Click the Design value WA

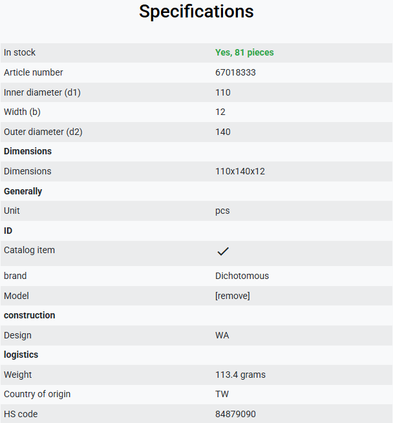(x=222, y=335)
